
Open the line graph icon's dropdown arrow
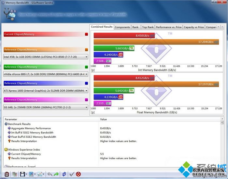point(43,174)
